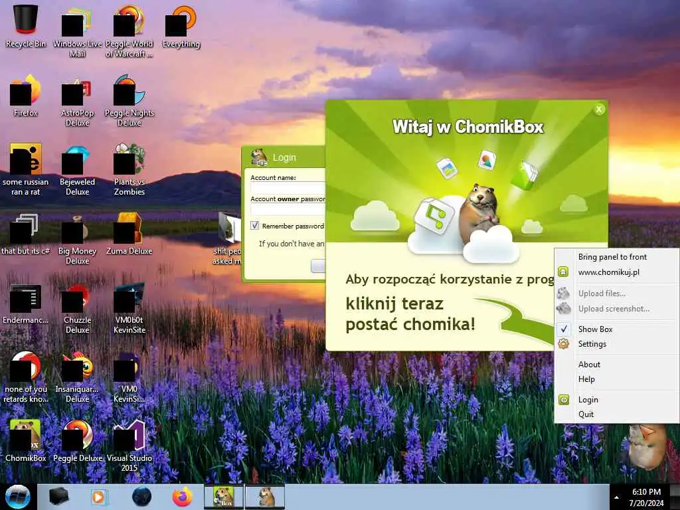This screenshot has height=510, width=680.
Task: Select the 'none of you' desktop icon
Action: 26,377
